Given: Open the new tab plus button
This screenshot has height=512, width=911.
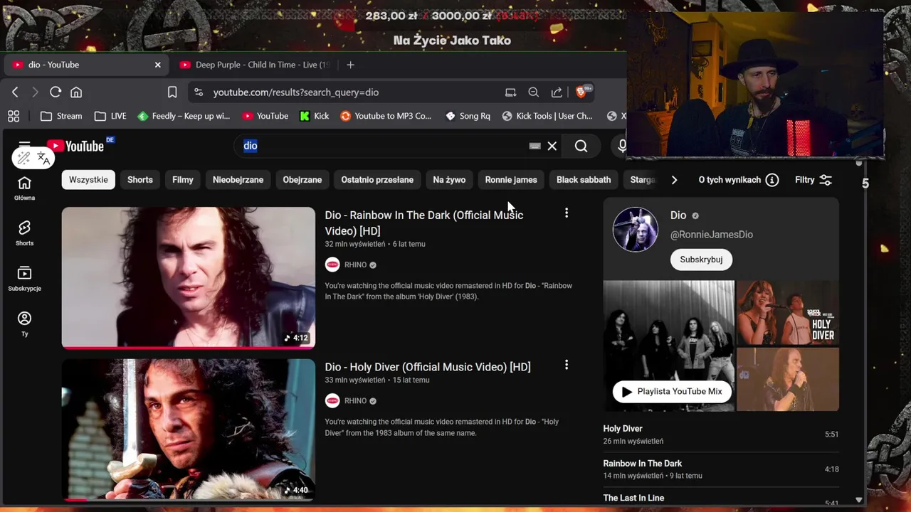Looking at the screenshot, I should tap(350, 65).
